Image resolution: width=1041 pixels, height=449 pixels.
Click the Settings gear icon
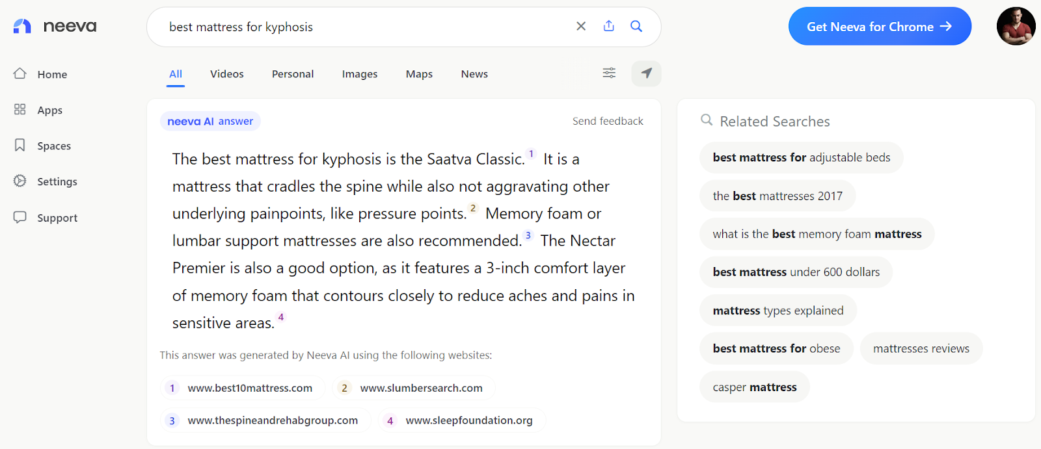coord(20,181)
